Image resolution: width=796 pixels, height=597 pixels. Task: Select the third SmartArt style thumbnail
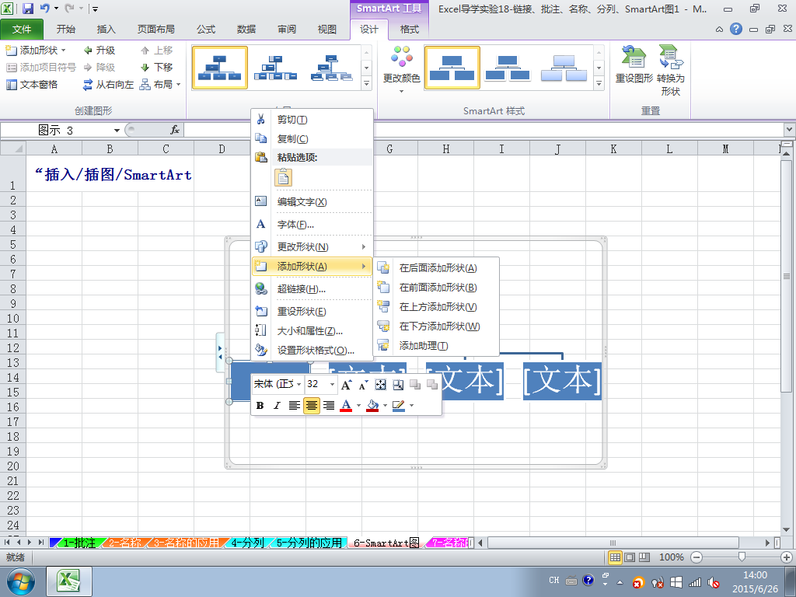(x=564, y=68)
